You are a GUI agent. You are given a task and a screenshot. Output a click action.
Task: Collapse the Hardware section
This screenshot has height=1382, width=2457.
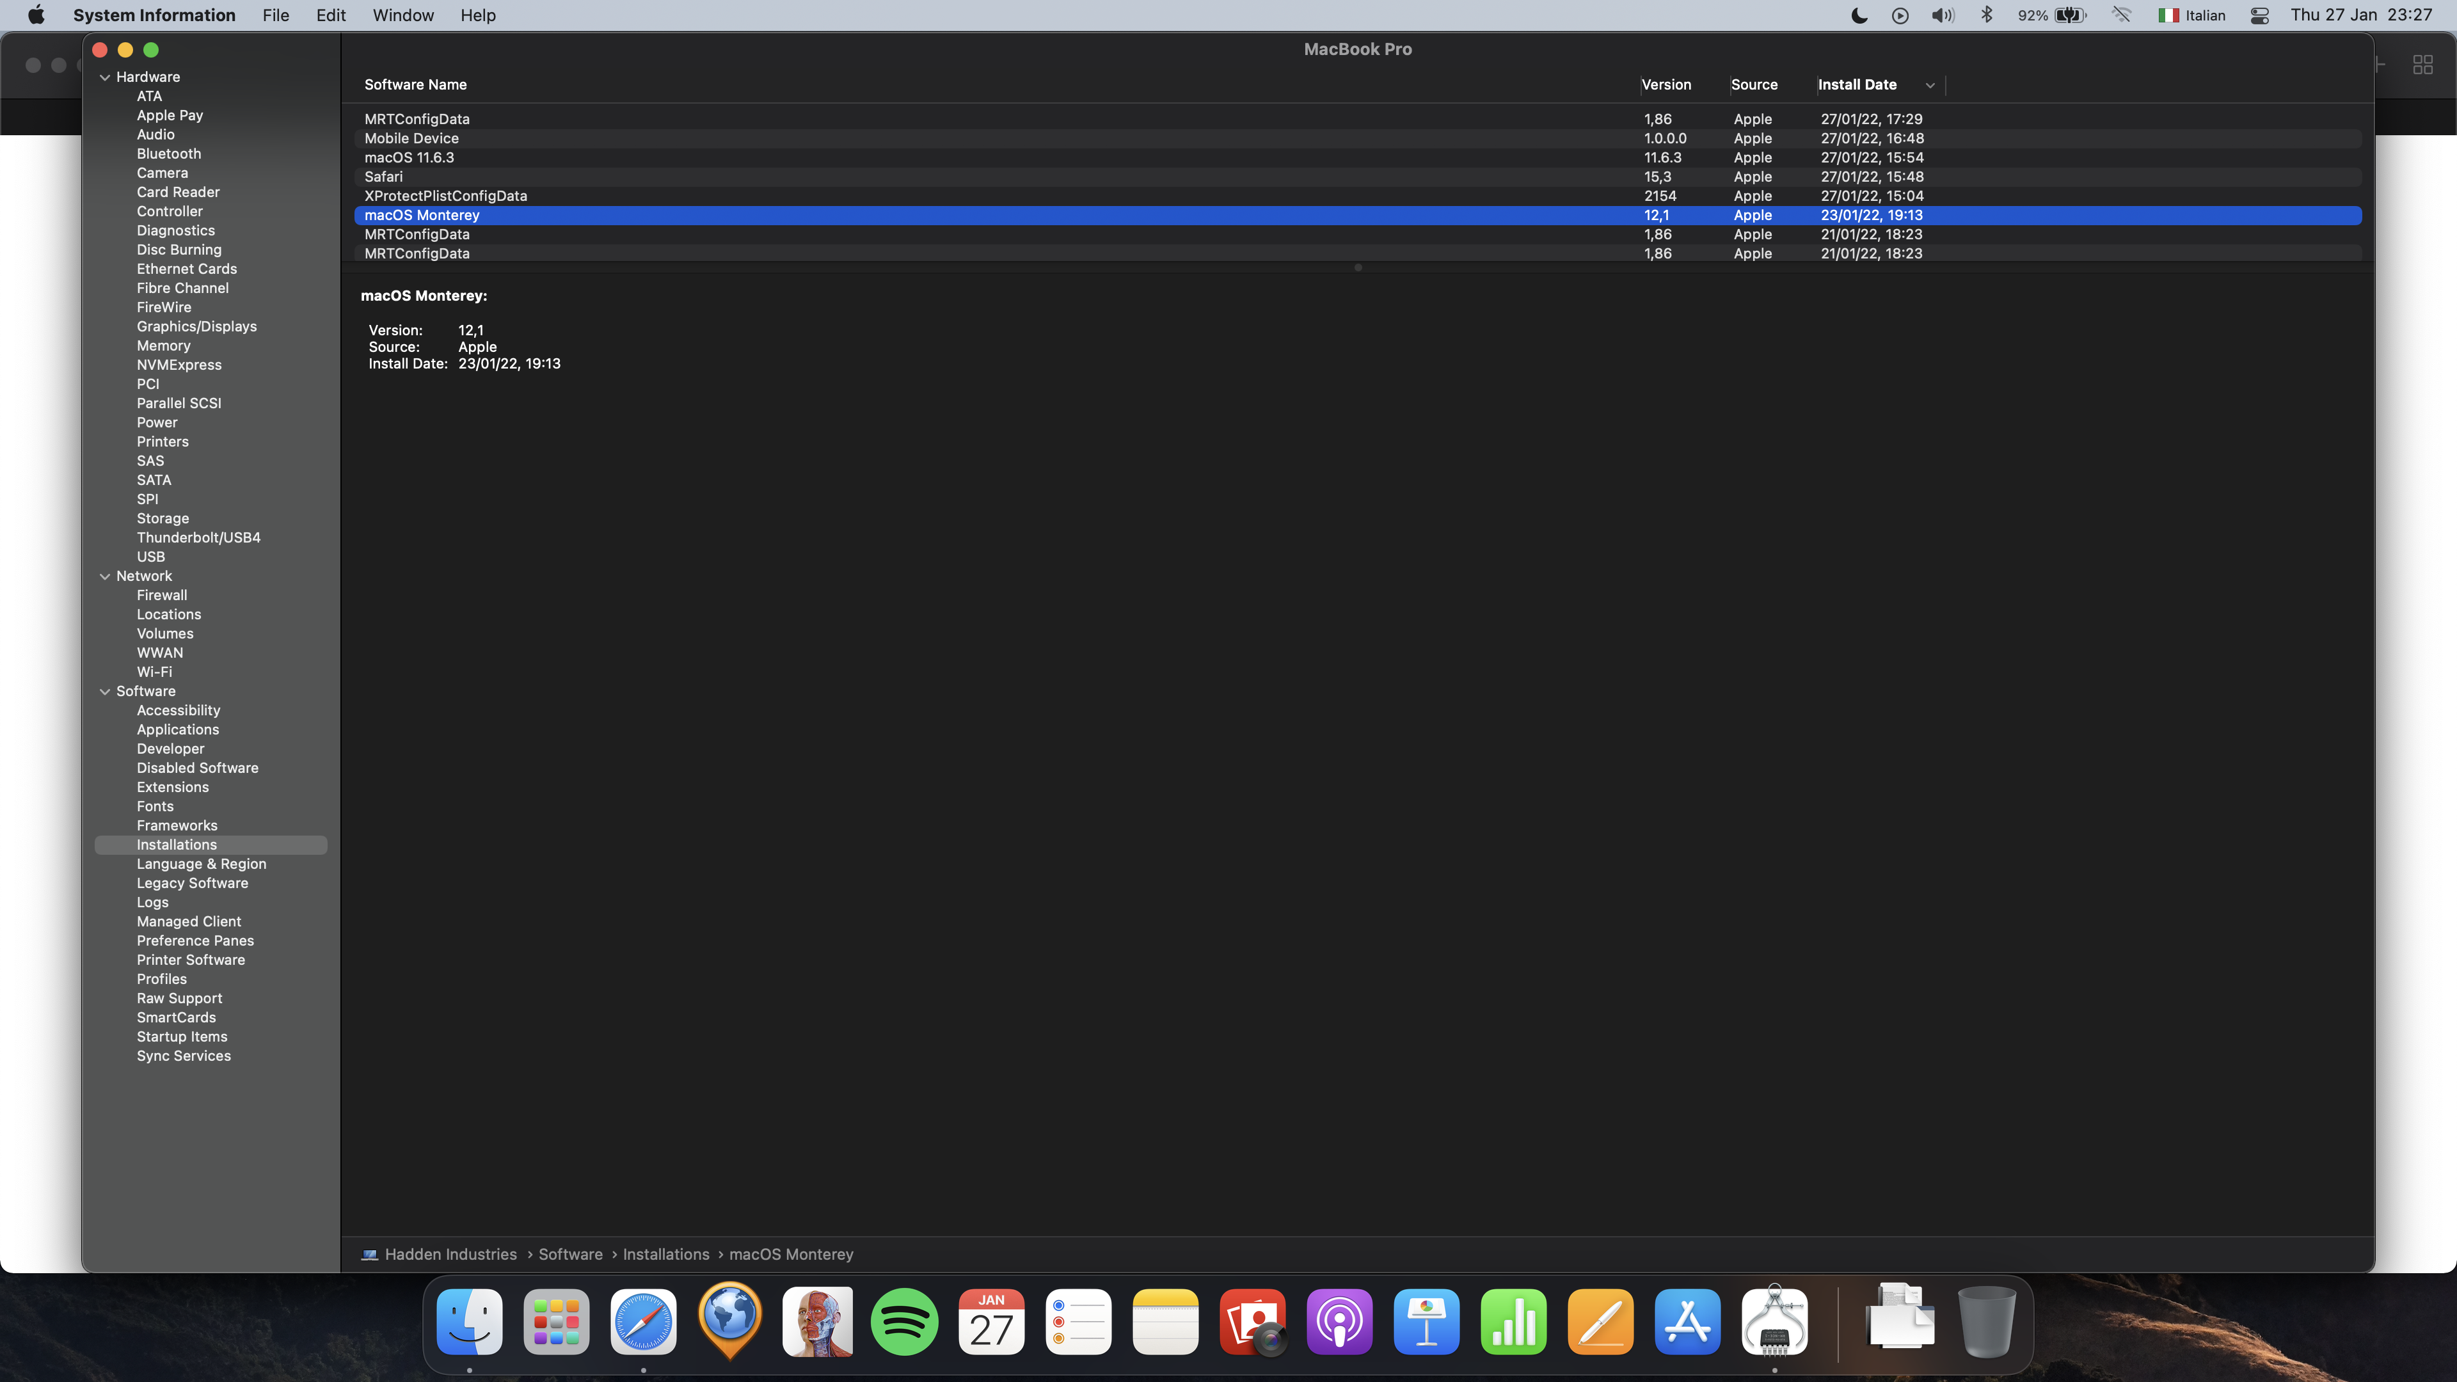105,77
